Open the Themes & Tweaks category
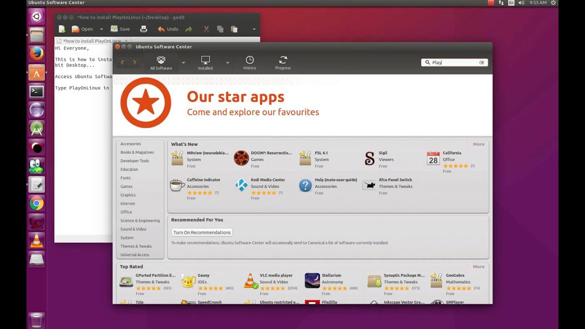Image resolution: width=585 pixels, height=329 pixels. 136,246
